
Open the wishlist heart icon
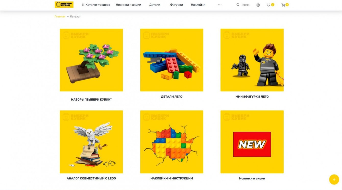coord(268,5)
